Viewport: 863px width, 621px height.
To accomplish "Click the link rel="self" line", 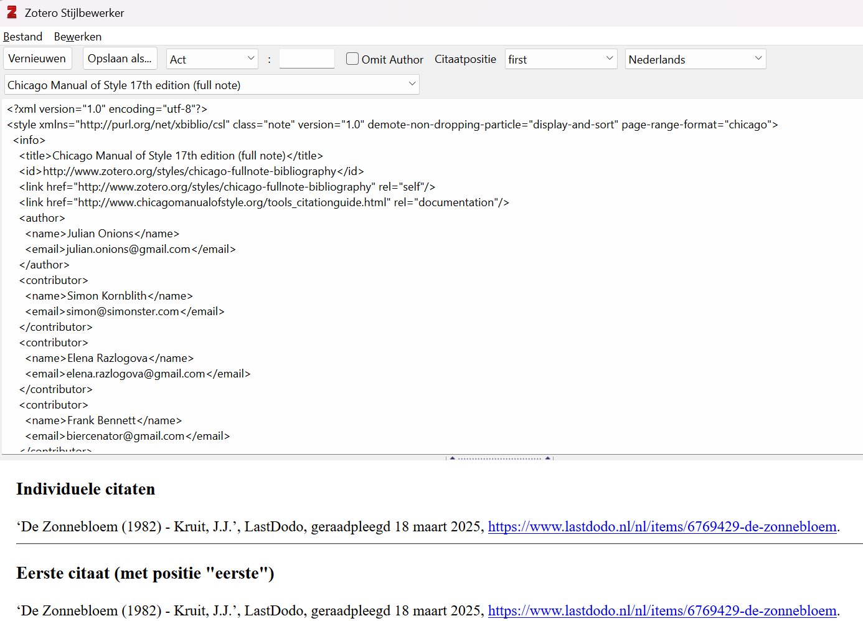I will click(x=227, y=187).
